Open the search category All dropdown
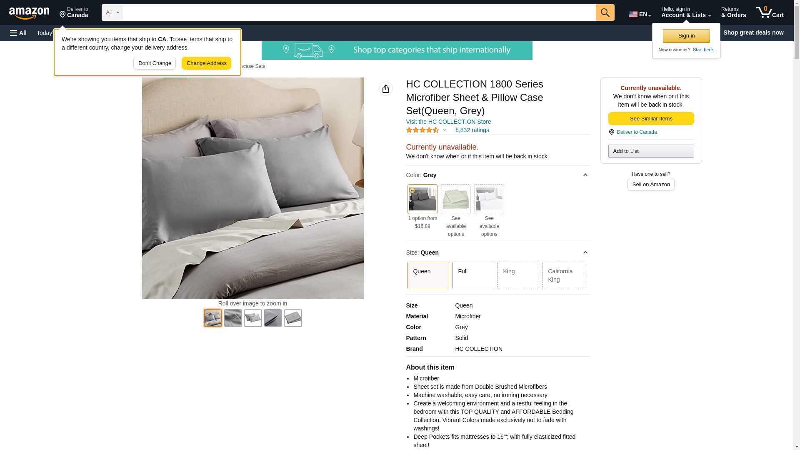800x450 pixels. (112, 12)
